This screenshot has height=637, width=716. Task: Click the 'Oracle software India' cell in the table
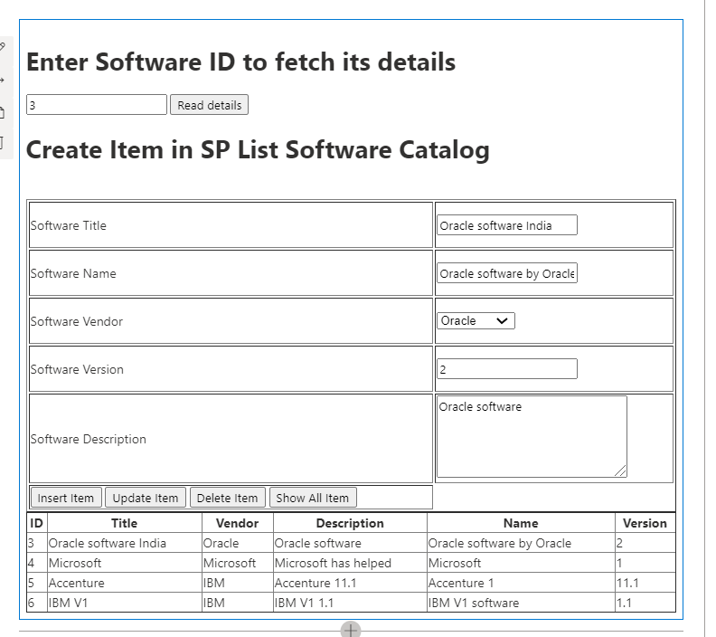[x=124, y=543]
